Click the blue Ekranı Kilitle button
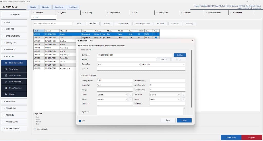Image resolution: width=263 pixels, height=141 pixels. (x=231, y=137)
